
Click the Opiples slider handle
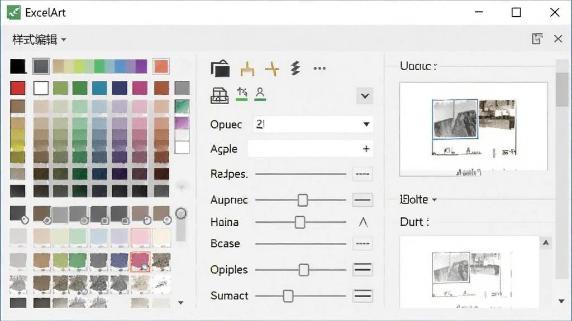click(304, 270)
